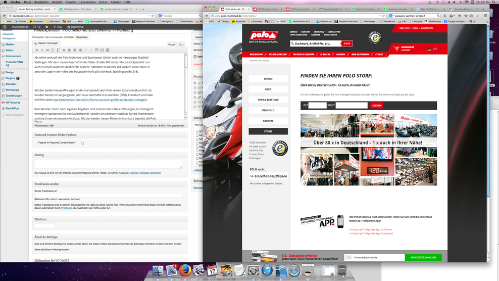Switch editor to Visuell tab
Screen dimensions: 499x281
coord(172,44)
